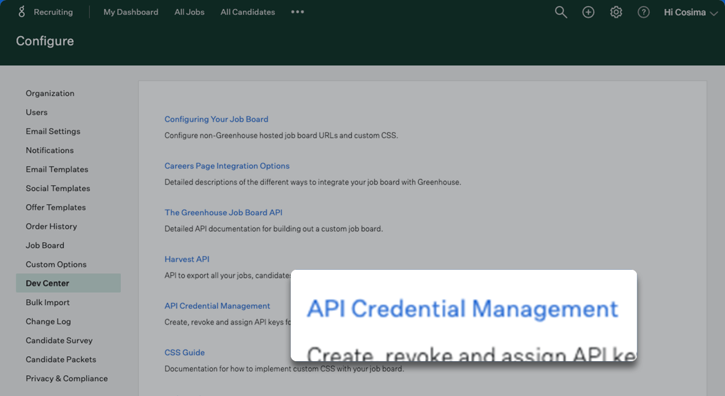This screenshot has height=396, width=725.
Task: Click the Configure page heading
Action: [x=45, y=41]
